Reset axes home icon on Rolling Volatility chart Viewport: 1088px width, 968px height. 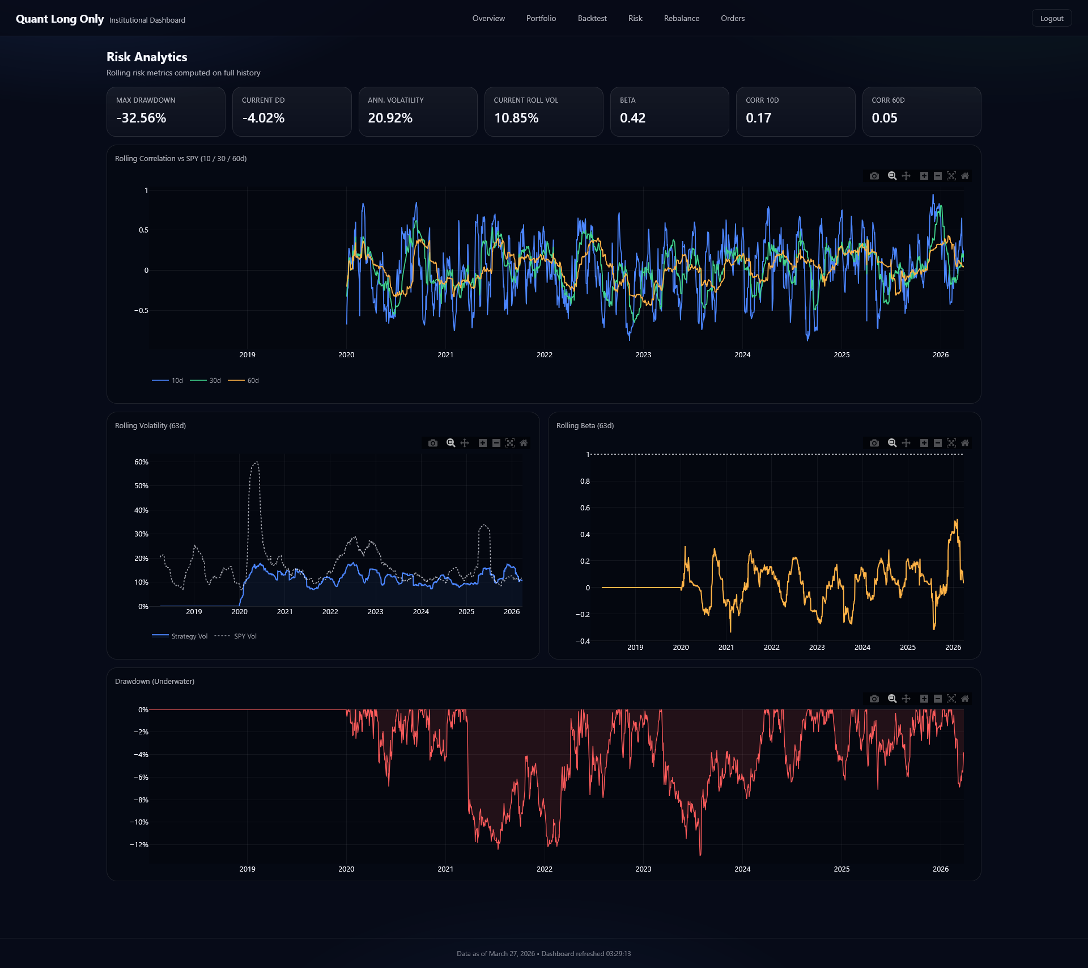point(524,443)
